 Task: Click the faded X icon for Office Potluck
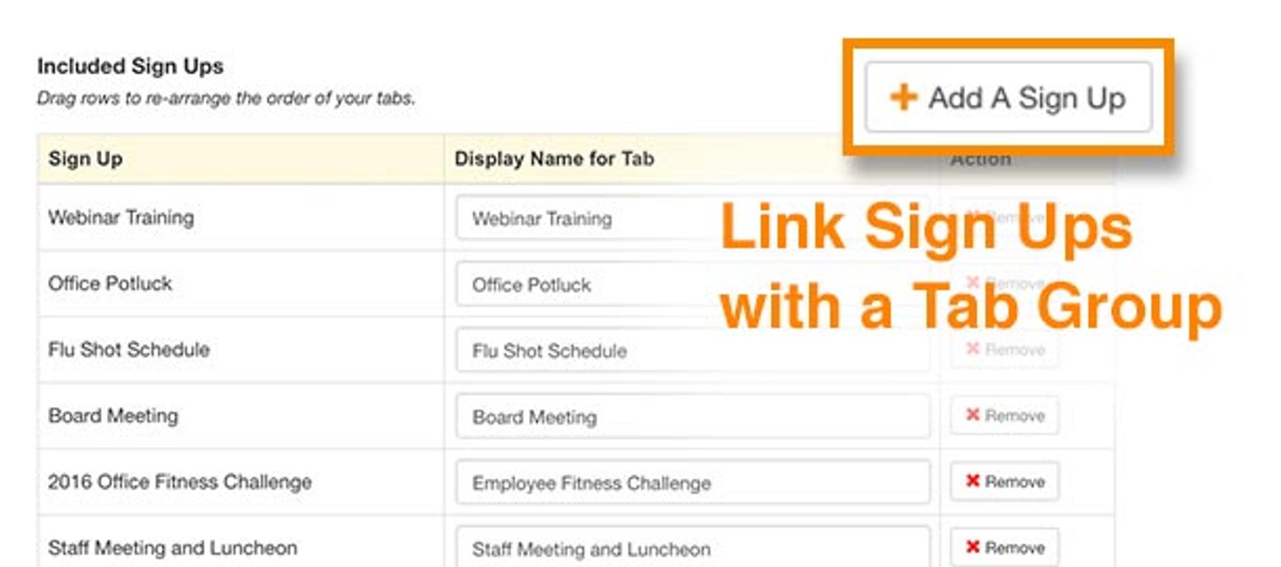click(973, 282)
